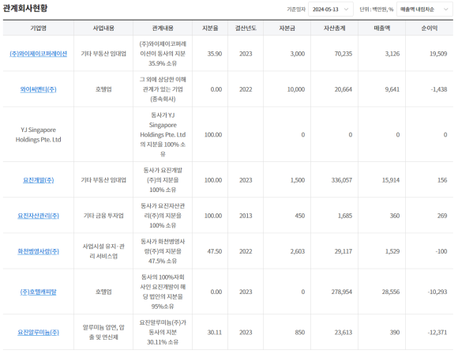Screen dimensions: 458x354
Task: Click the 30.11 ownership ratio value
Action: [x=215, y=333]
